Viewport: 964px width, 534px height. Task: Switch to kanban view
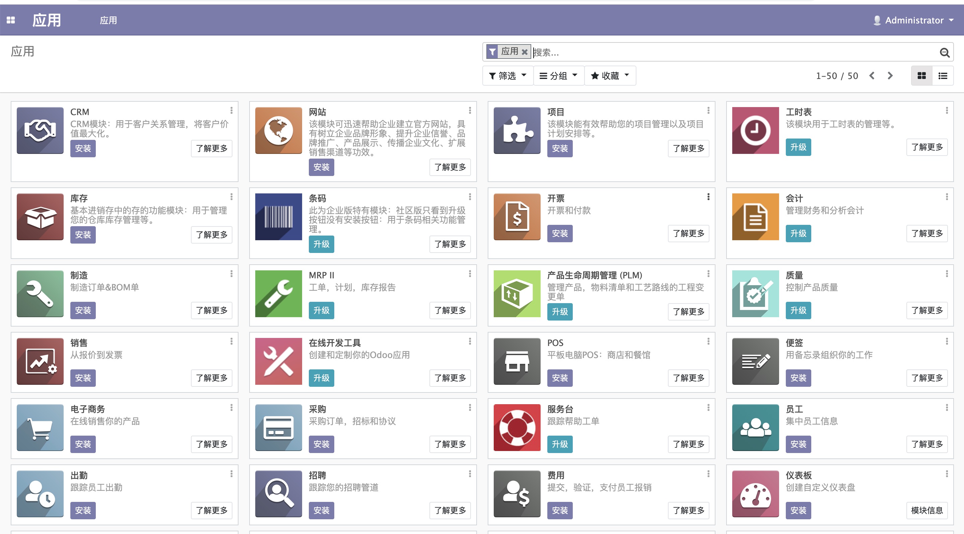pyautogui.click(x=921, y=76)
